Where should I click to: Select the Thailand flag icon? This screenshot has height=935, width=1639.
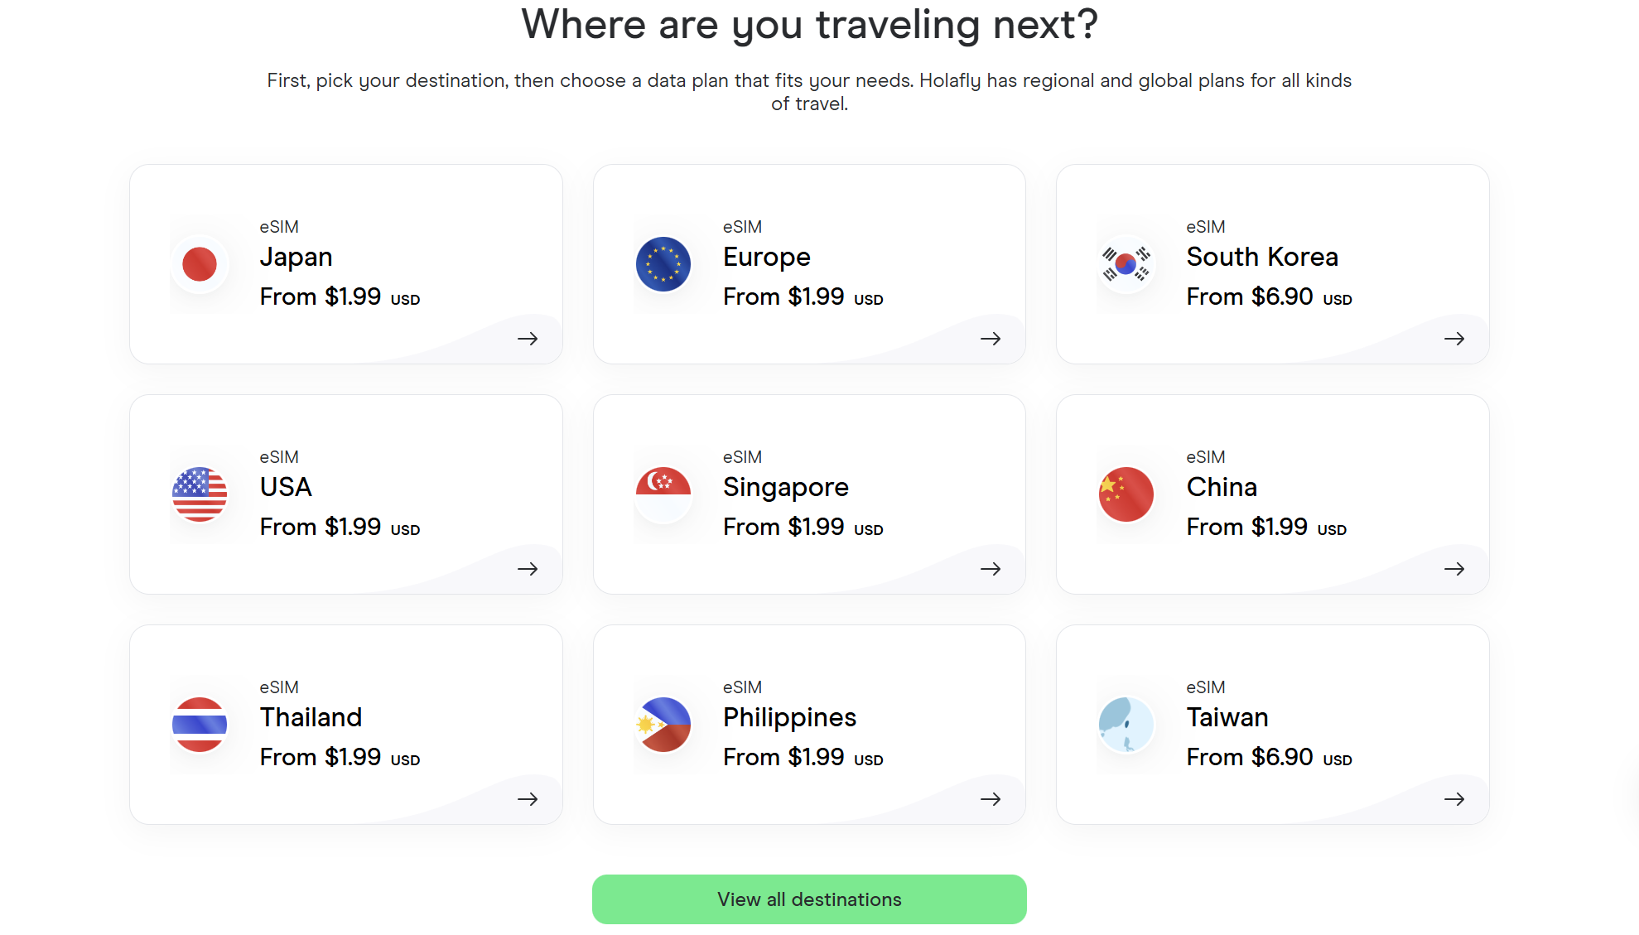(200, 725)
